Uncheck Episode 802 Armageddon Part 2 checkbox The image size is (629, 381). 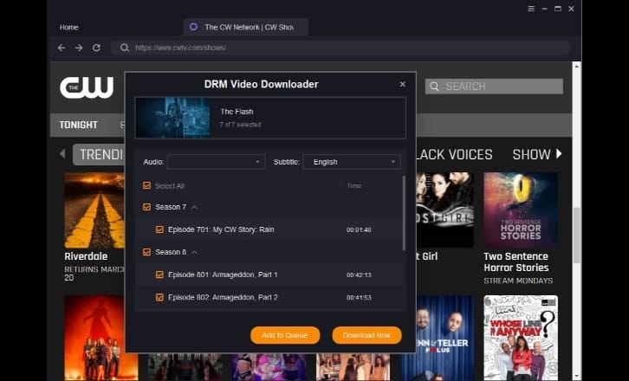(x=159, y=297)
